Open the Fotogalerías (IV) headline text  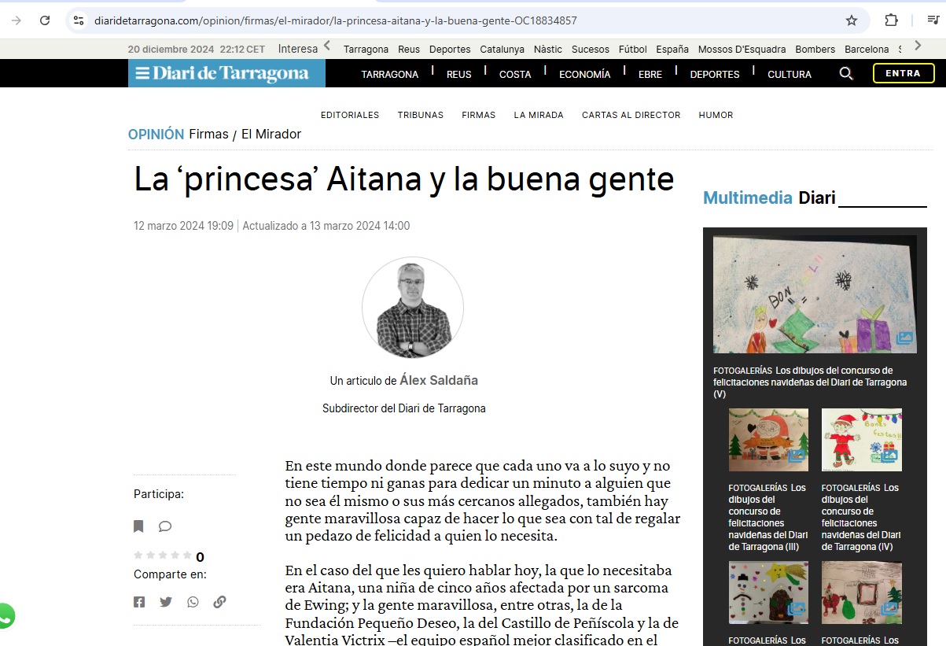(x=860, y=517)
